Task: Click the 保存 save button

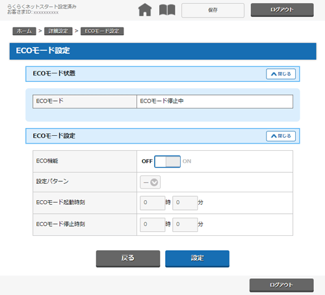Action: click(x=213, y=10)
